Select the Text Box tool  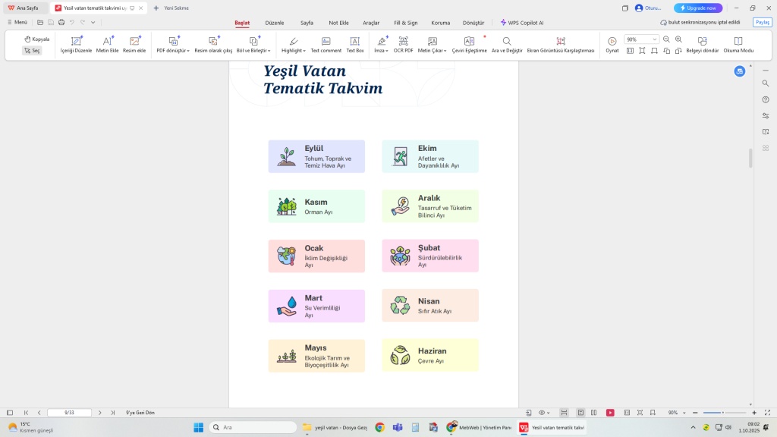[x=355, y=41]
